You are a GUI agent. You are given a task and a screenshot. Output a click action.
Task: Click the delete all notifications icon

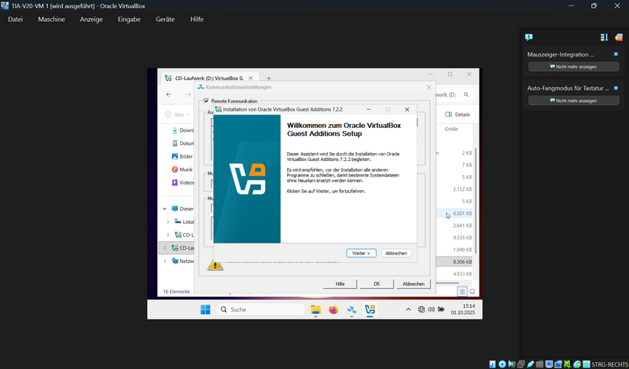coord(619,37)
